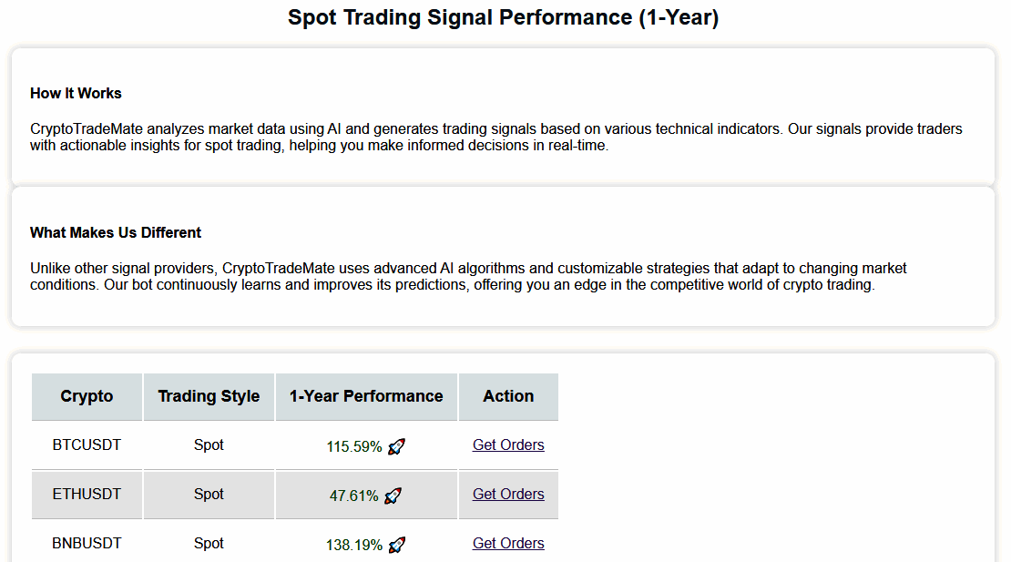
Task: Click the 1-Year Performance column header
Action: pyautogui.click(x=366, y=396)
